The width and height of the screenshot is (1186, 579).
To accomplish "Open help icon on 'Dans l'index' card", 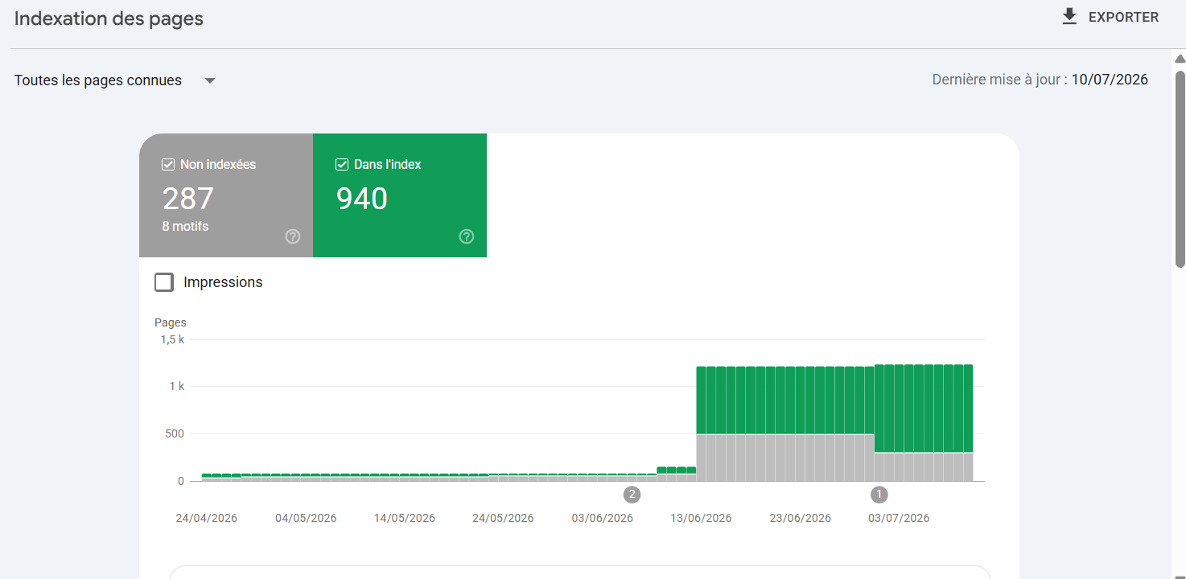I will point(467,236).
